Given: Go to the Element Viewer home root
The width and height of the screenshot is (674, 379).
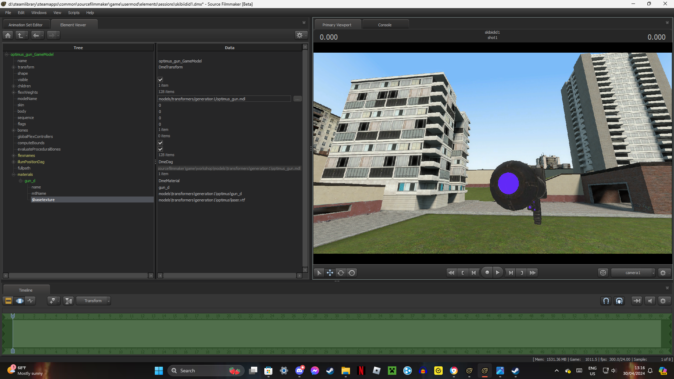Looking at the screenshot, I should (x=8, y=35).
